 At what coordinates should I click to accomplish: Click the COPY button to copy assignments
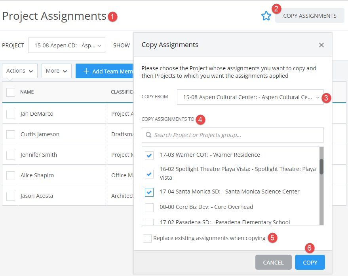310,262
